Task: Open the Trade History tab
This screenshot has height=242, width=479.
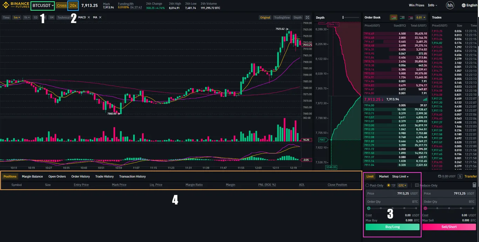Action: point(104,177)
